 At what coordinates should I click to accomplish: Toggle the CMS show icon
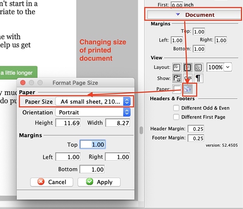click(188, 78)
